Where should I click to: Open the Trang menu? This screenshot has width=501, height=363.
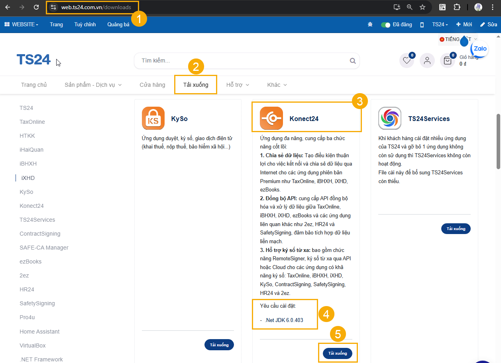pyautogui.click(x=56, y=25)
